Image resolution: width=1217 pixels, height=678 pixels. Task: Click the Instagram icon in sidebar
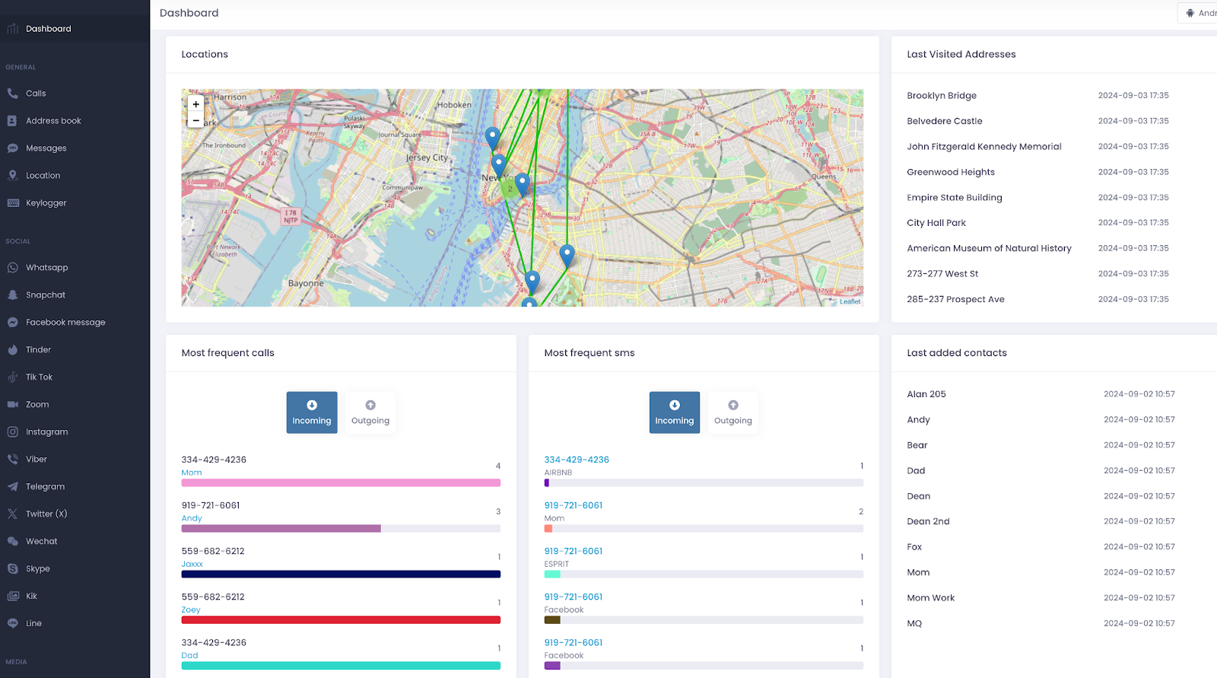(13, 432)
